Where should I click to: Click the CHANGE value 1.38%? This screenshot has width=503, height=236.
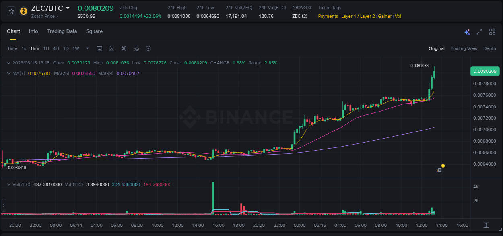[239, 63]
